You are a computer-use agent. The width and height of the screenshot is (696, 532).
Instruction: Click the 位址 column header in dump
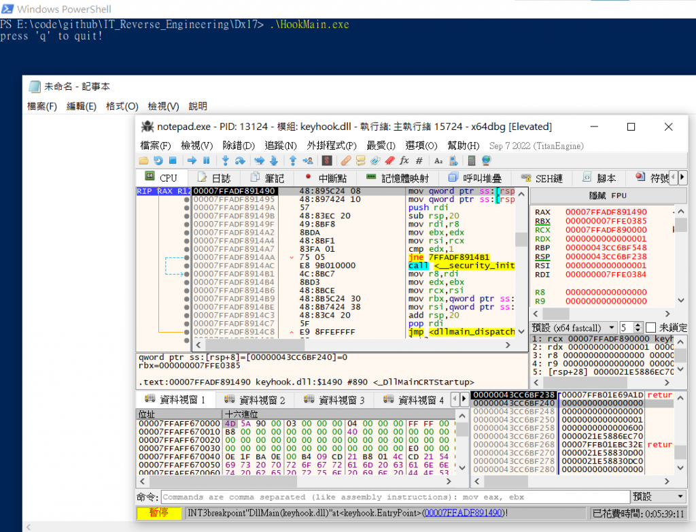click(179, 414)
